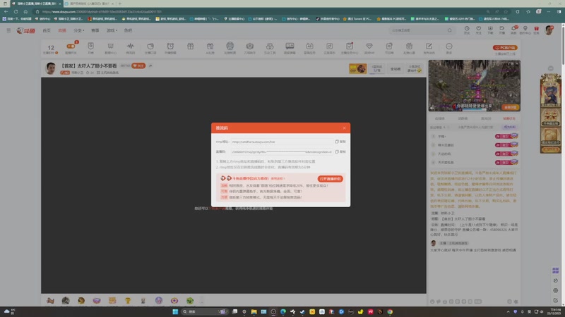Open the red gift box icon
The height and width of the screenshot is (317, 565).
pyautogui.click(x=537, y=28)
